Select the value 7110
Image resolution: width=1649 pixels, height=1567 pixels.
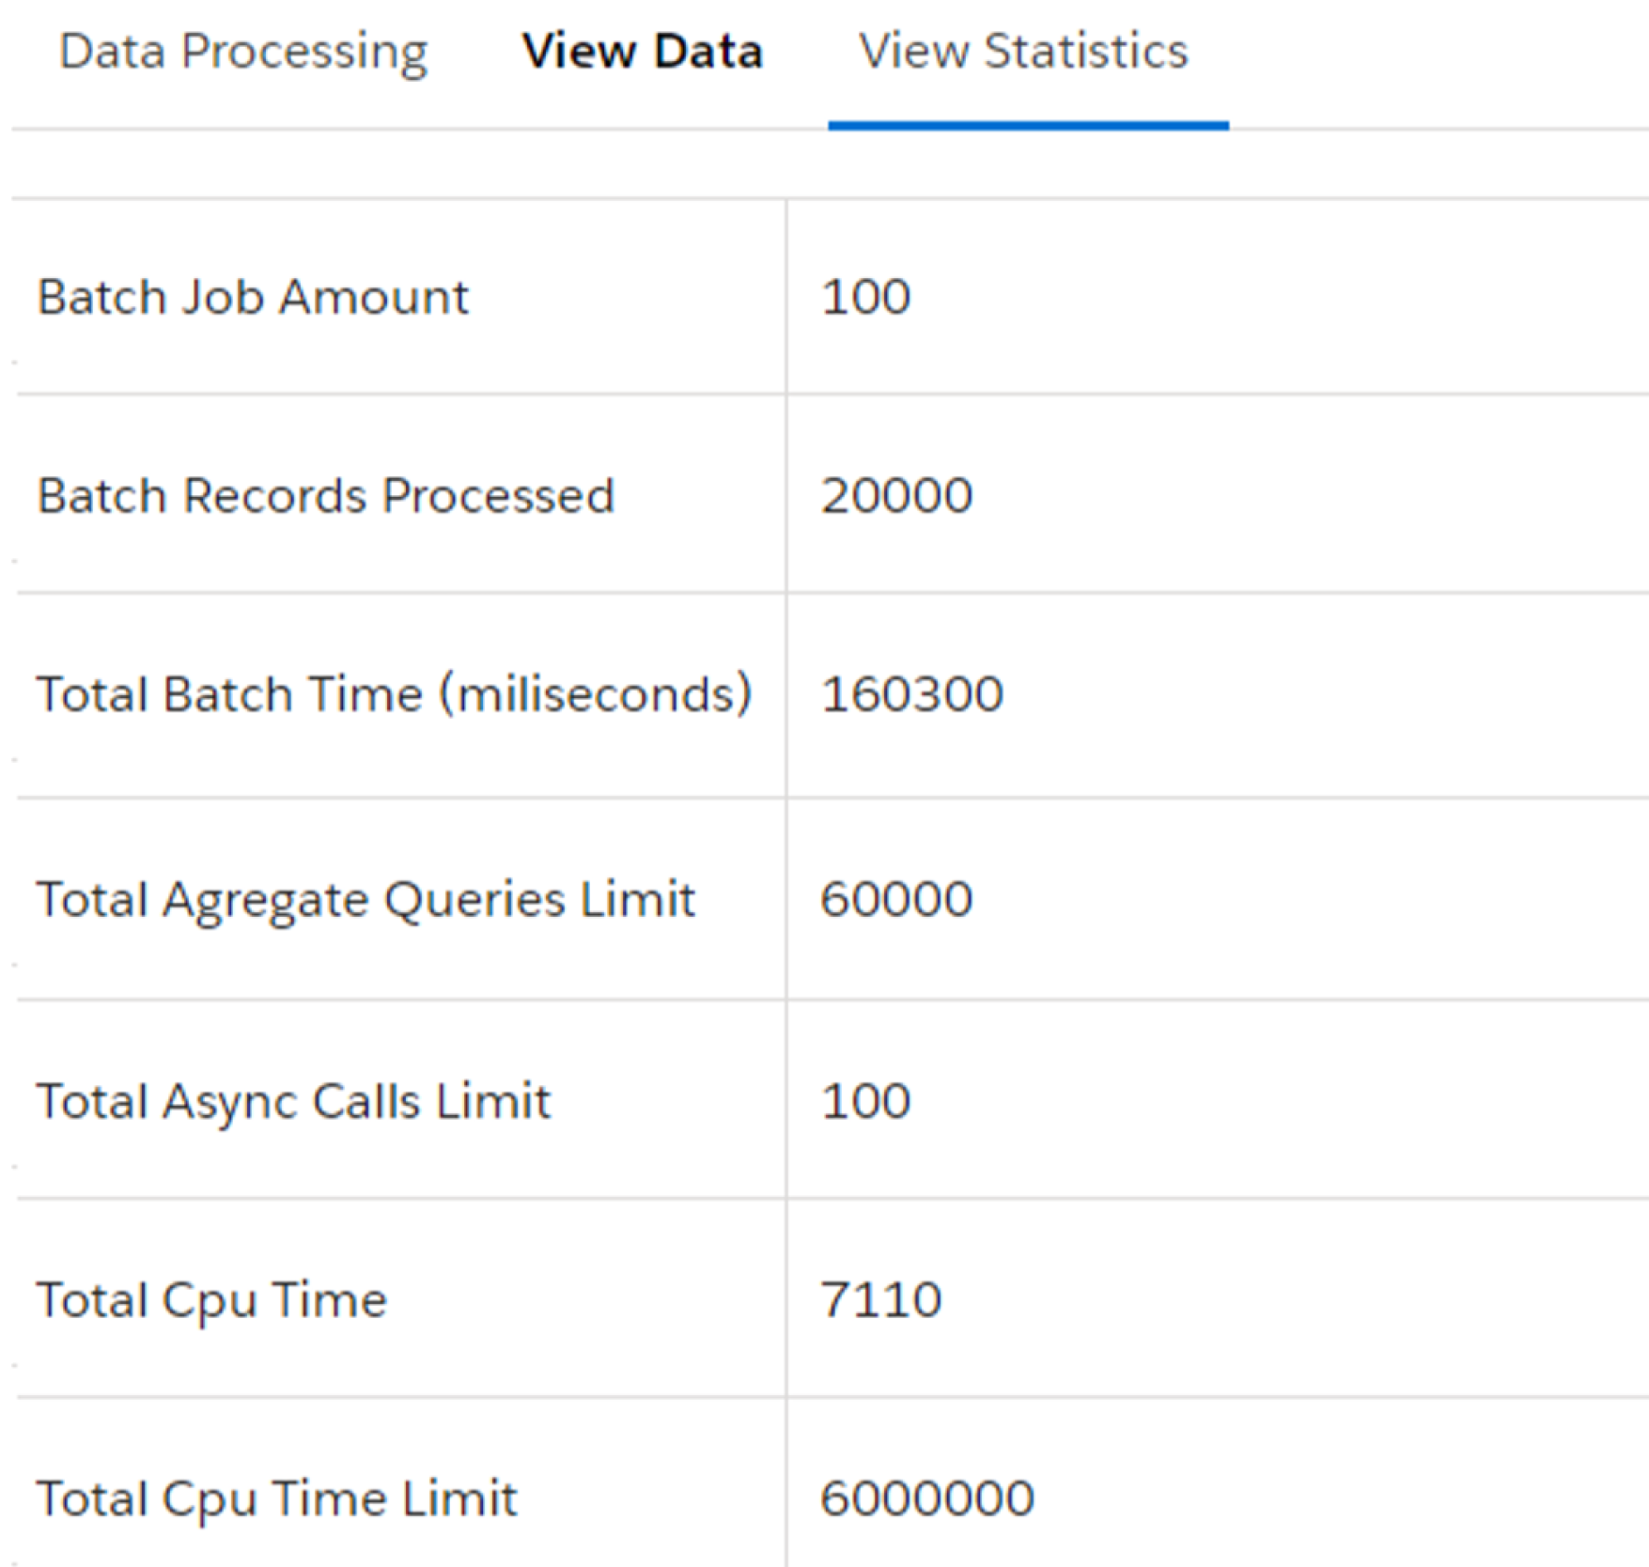880,1300
